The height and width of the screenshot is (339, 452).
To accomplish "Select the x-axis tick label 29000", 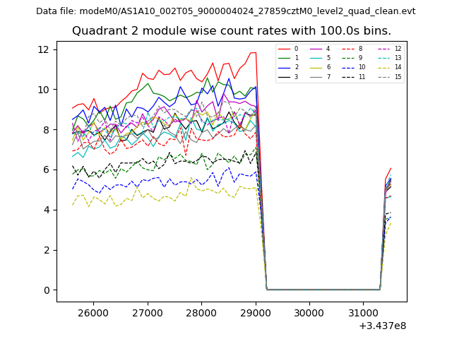I will 255,313.
